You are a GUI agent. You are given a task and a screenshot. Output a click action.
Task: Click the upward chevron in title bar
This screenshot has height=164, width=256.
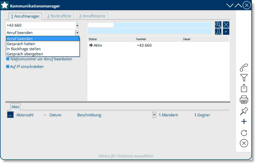pos(238,6)
